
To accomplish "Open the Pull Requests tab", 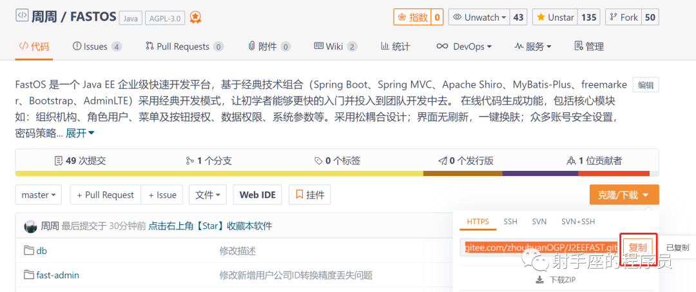I will click(184, 46).
